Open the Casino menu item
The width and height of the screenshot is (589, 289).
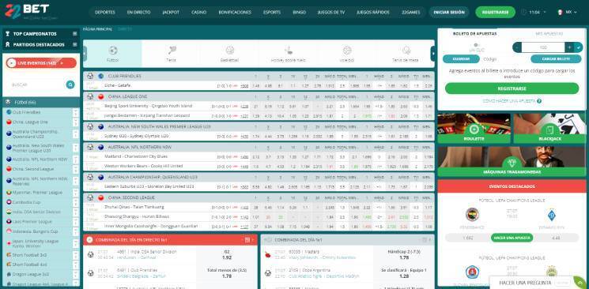click(x=198, y=12)
